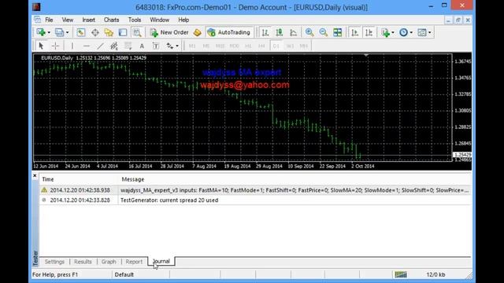
Task: Open the Window menu
Action: 159,20
